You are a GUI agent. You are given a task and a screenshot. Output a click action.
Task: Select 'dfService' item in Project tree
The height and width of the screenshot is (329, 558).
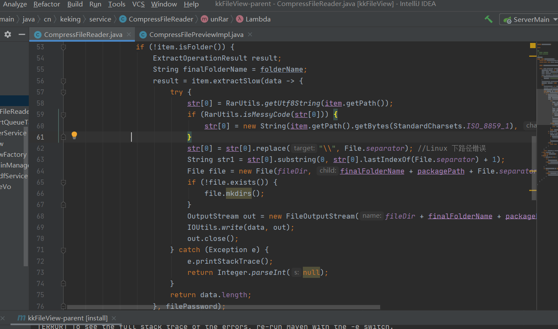pyautogui.click(x=14, y=176)
